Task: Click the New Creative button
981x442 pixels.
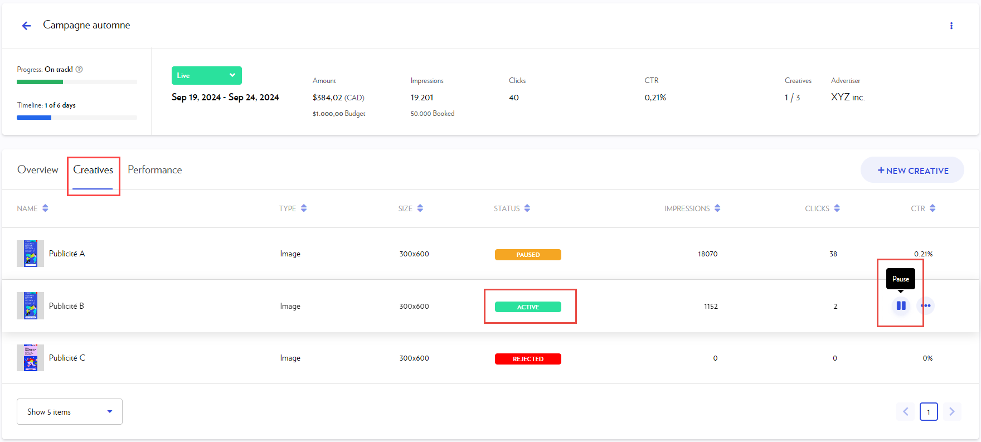Action: tap(912, 171)
